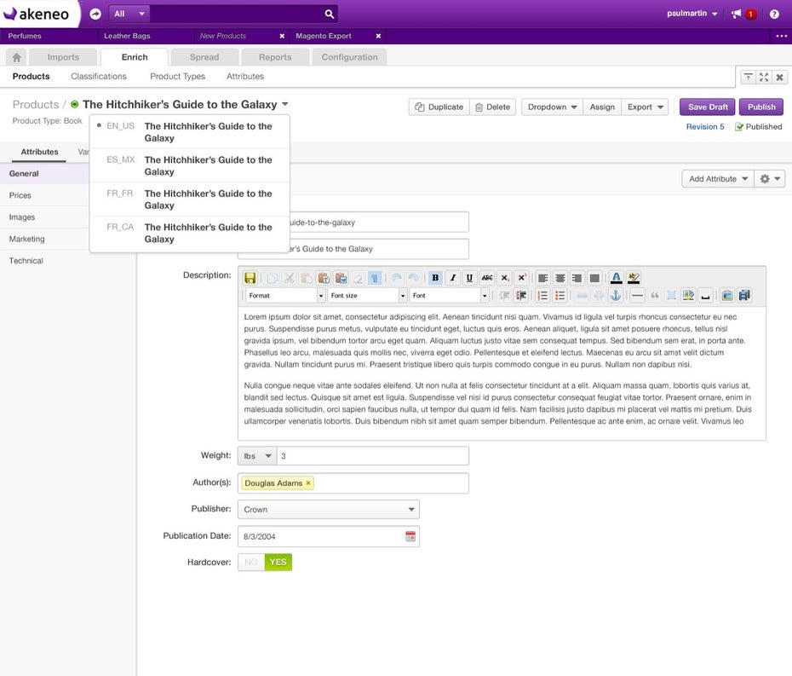Open the lbs weight unit dropdown
Image resolution: width=792 pixels, height=676 pixels.
tap(257, 456)
